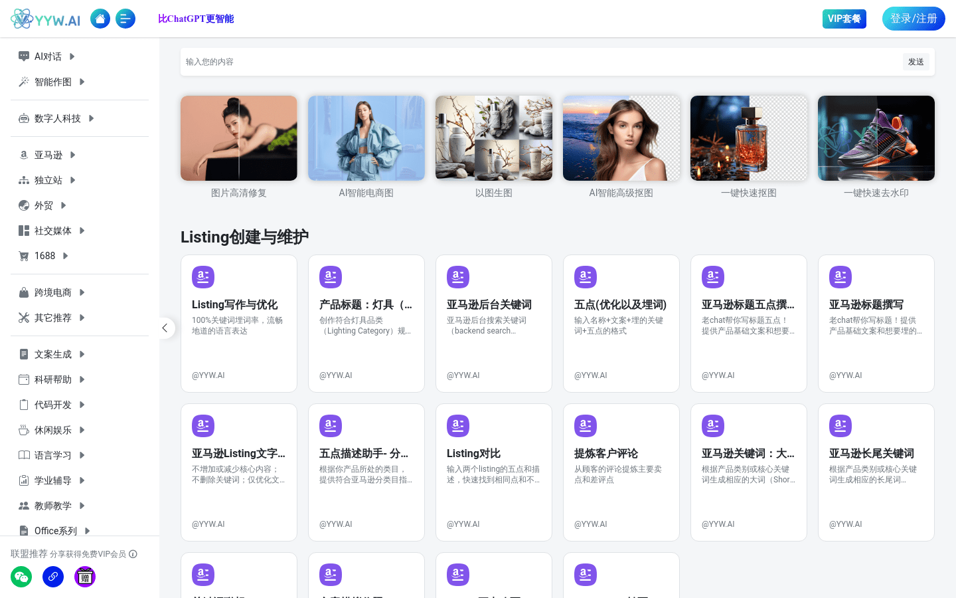Screen dimensions: 956x598
Task: Click the 休闲娱乐 cup icon
Action: [x=24, y=430]
